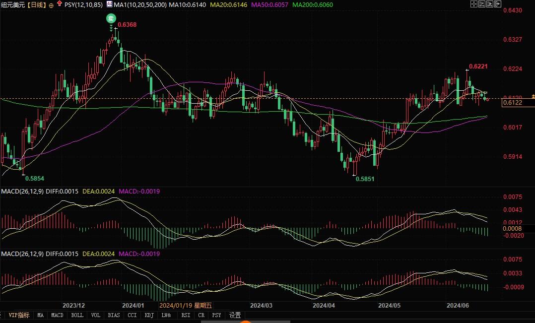Select the BOLL indicator tab

[77, 315]
